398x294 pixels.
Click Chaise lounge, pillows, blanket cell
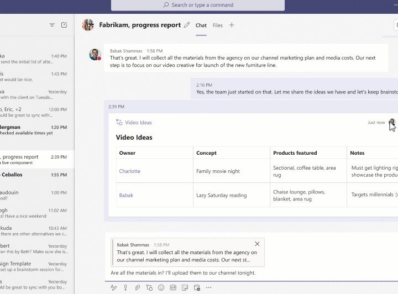point(308,195)
